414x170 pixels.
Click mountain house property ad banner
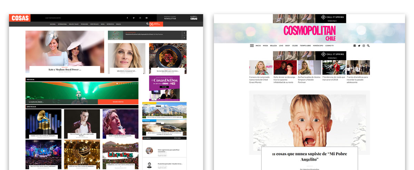tap(164, 110)
